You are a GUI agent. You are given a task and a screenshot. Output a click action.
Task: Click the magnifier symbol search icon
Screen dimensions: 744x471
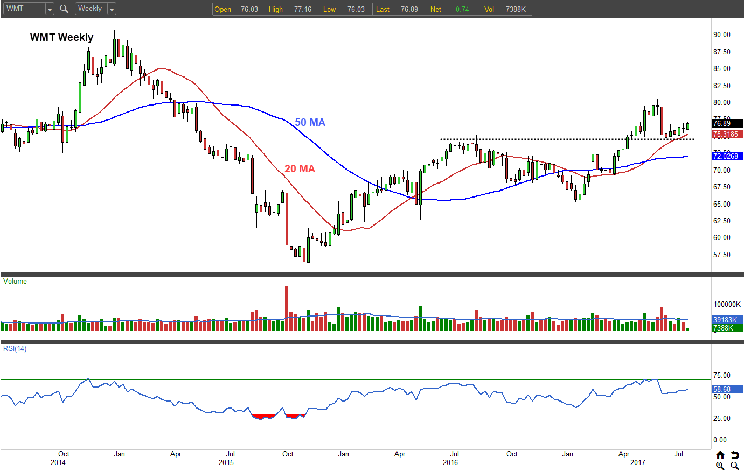64,9
